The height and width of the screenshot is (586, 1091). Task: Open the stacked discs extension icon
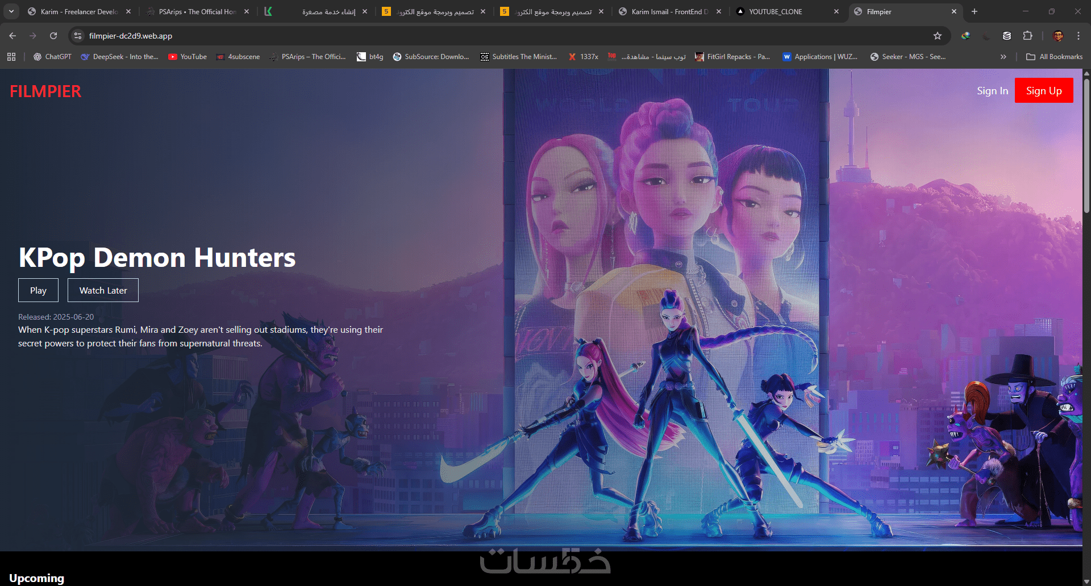point(1007,36)
